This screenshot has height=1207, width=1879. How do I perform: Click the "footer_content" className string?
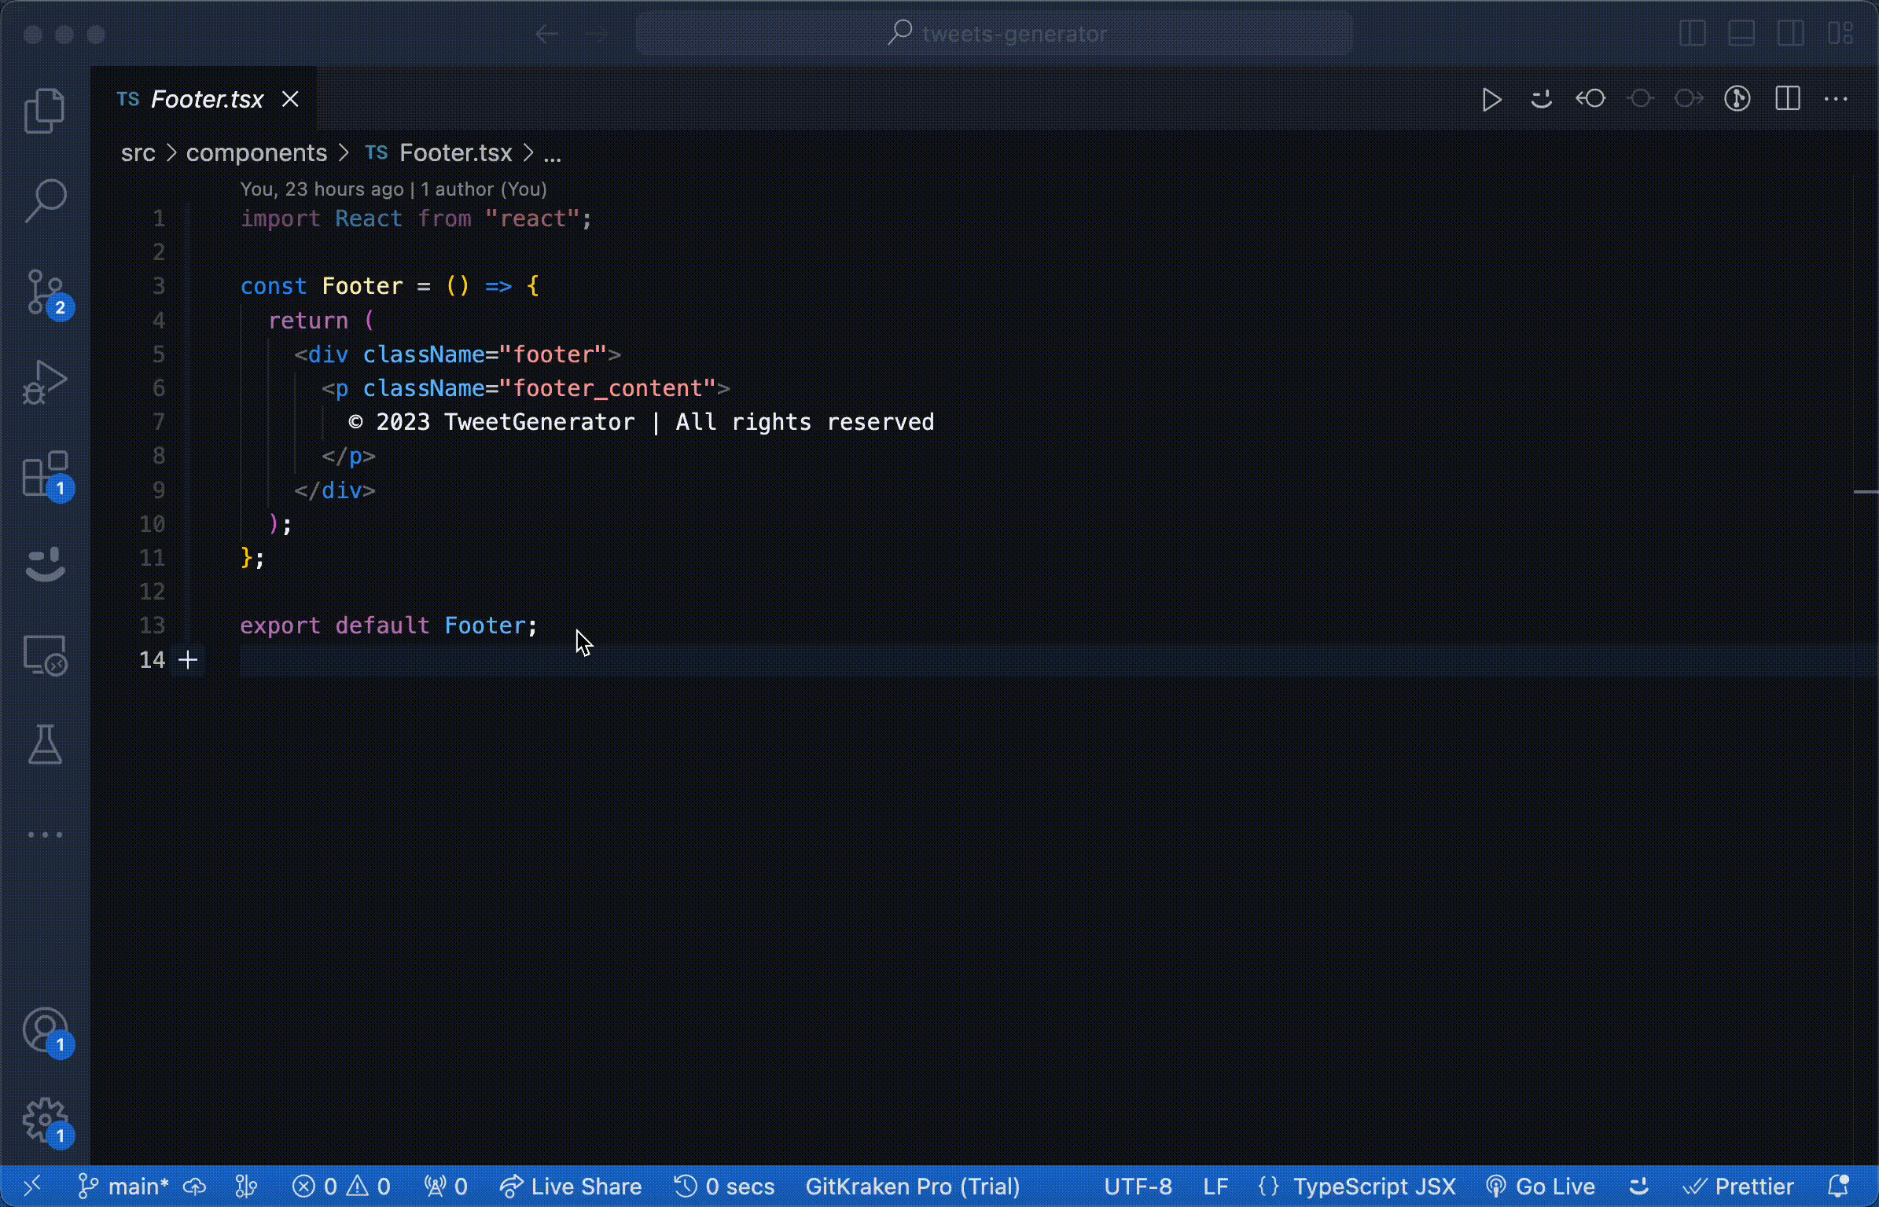(608, 388)
